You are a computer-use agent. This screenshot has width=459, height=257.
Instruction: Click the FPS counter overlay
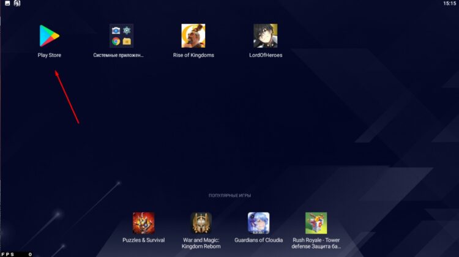tap(17, 253)
